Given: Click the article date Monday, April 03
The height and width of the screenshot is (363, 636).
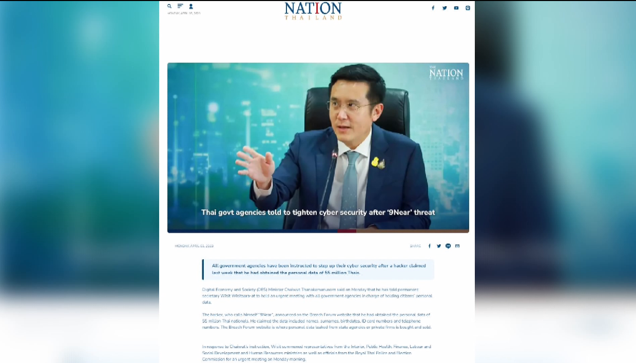Looking at the screenshot, I should pyautogui.click(x=194, y=246).
